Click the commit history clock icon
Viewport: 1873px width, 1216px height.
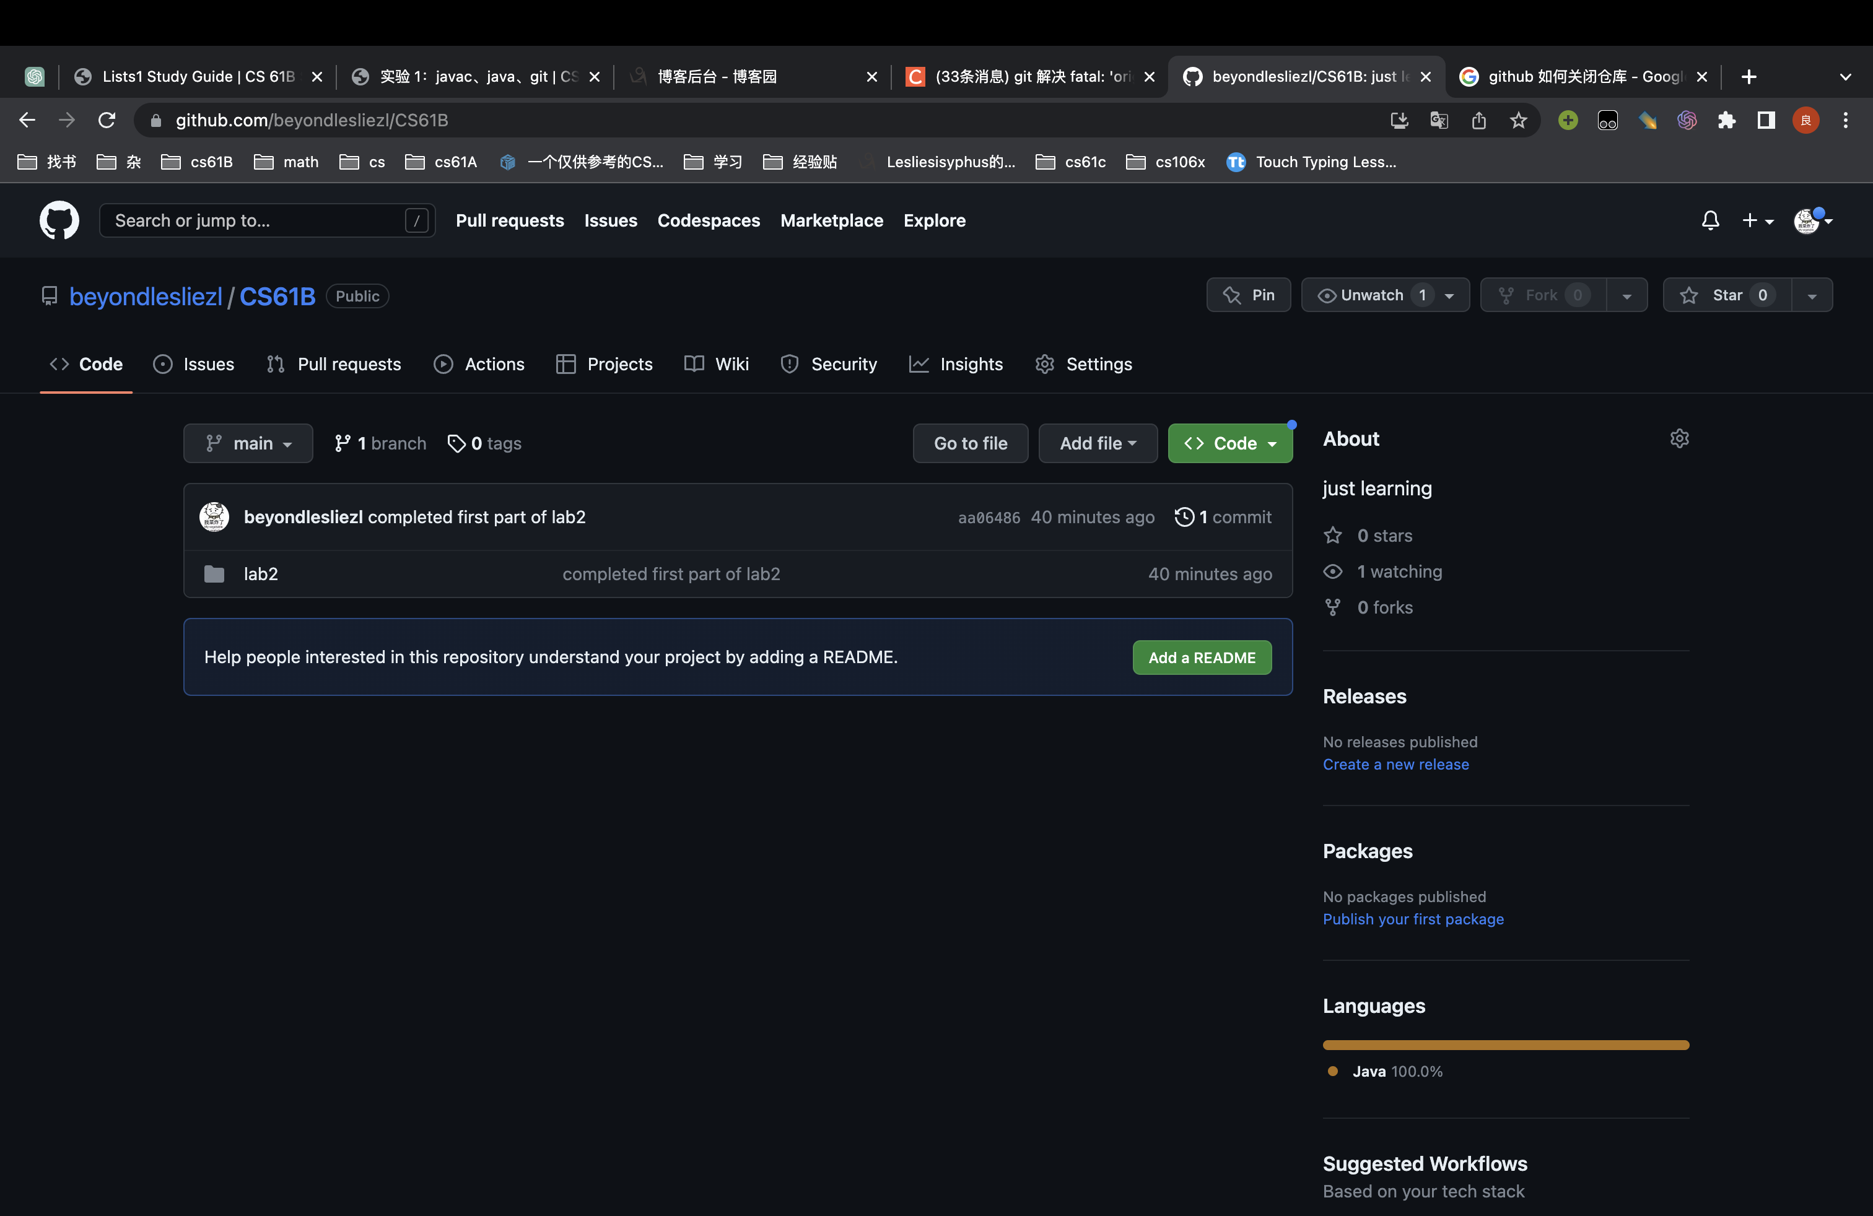pos(1184,517)
